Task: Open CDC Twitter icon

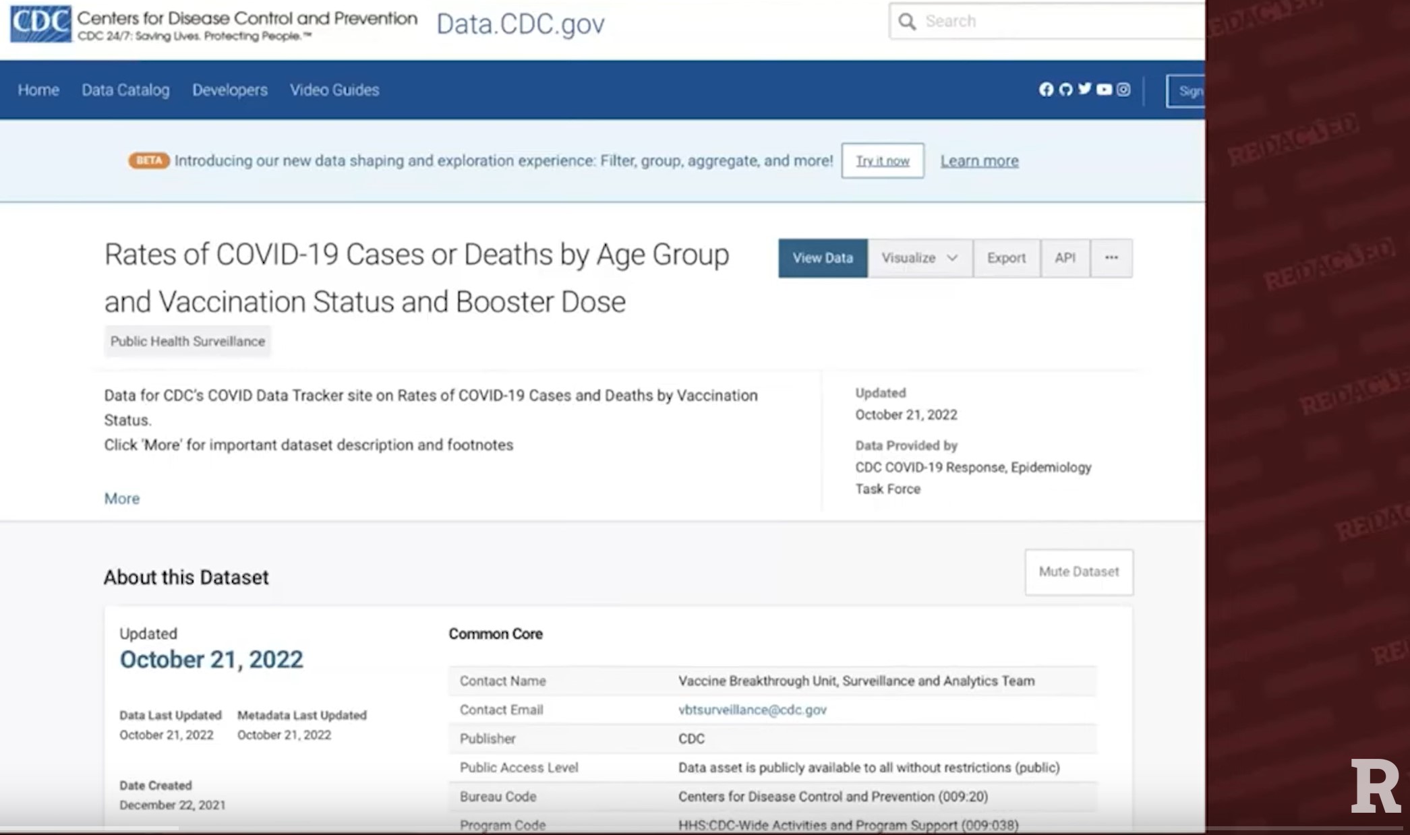Action: pyautogui.click(x=1084, y=89)
